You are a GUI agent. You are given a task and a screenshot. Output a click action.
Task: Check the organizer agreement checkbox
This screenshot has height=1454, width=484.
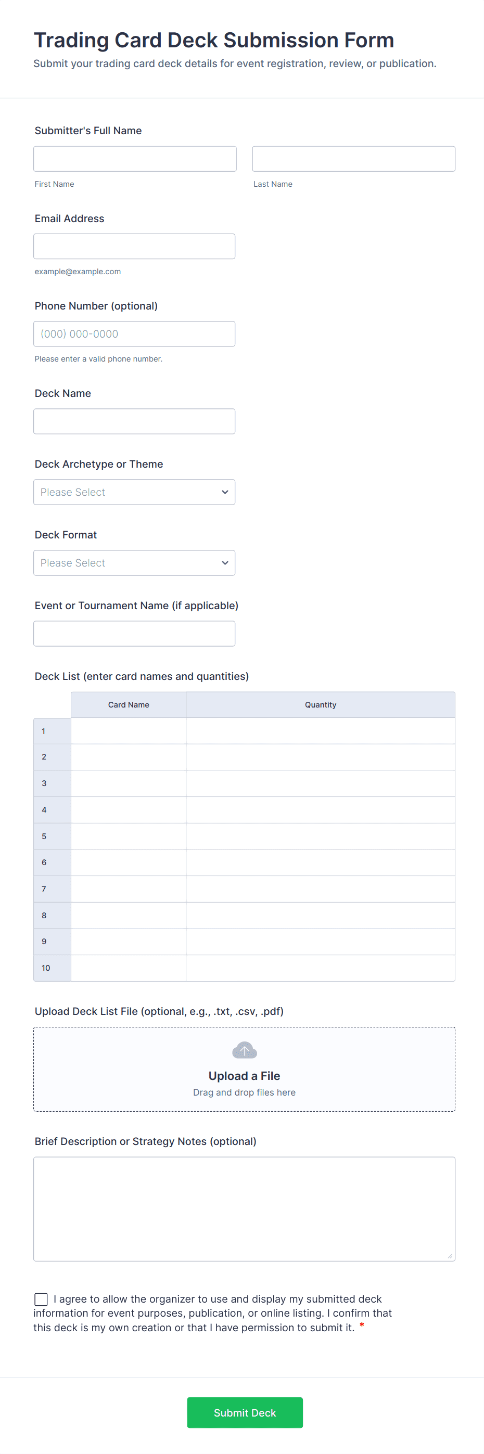(x=41, y=1299)
